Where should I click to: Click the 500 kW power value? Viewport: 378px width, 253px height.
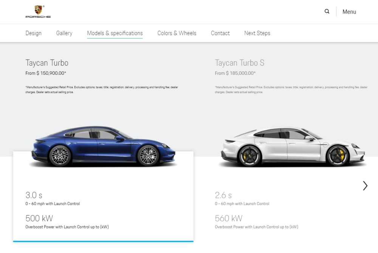pos(39,218)
